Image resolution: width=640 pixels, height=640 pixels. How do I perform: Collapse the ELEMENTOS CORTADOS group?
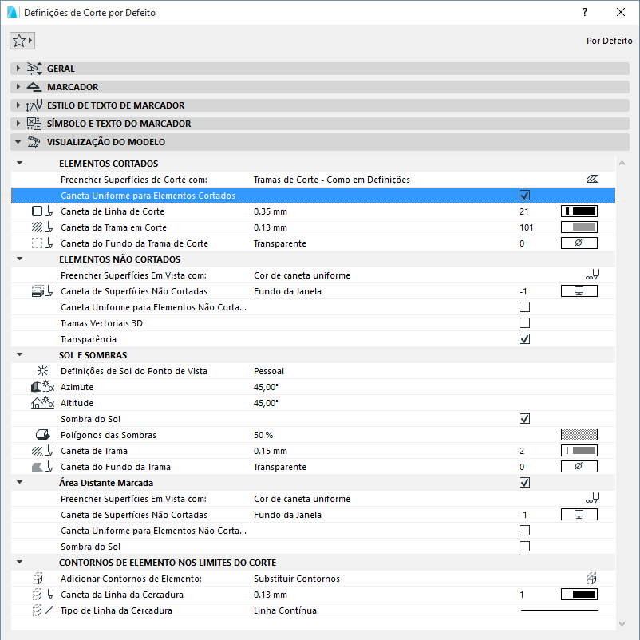click(20, 163)
